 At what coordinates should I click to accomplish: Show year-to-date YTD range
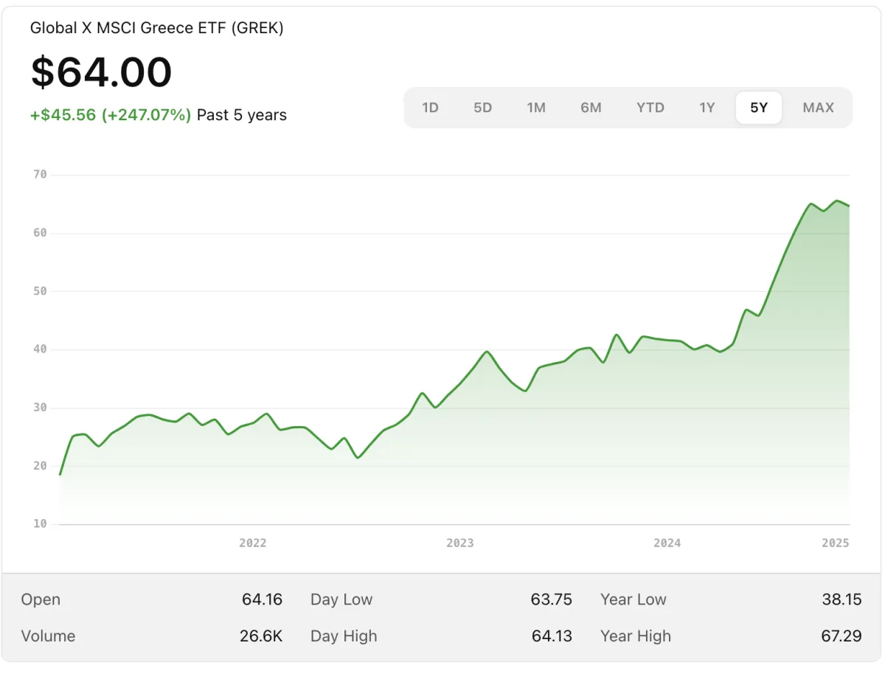click(x=650, y=108)
